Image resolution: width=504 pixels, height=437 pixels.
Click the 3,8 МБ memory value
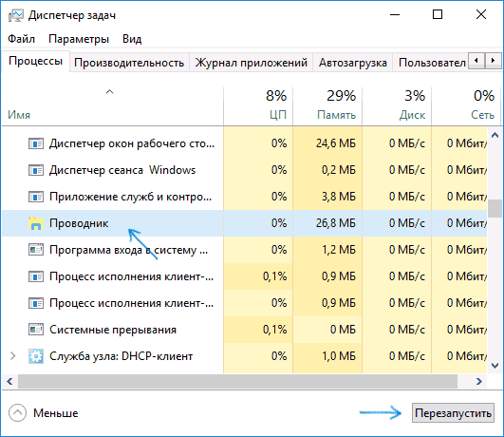(339, 197)
